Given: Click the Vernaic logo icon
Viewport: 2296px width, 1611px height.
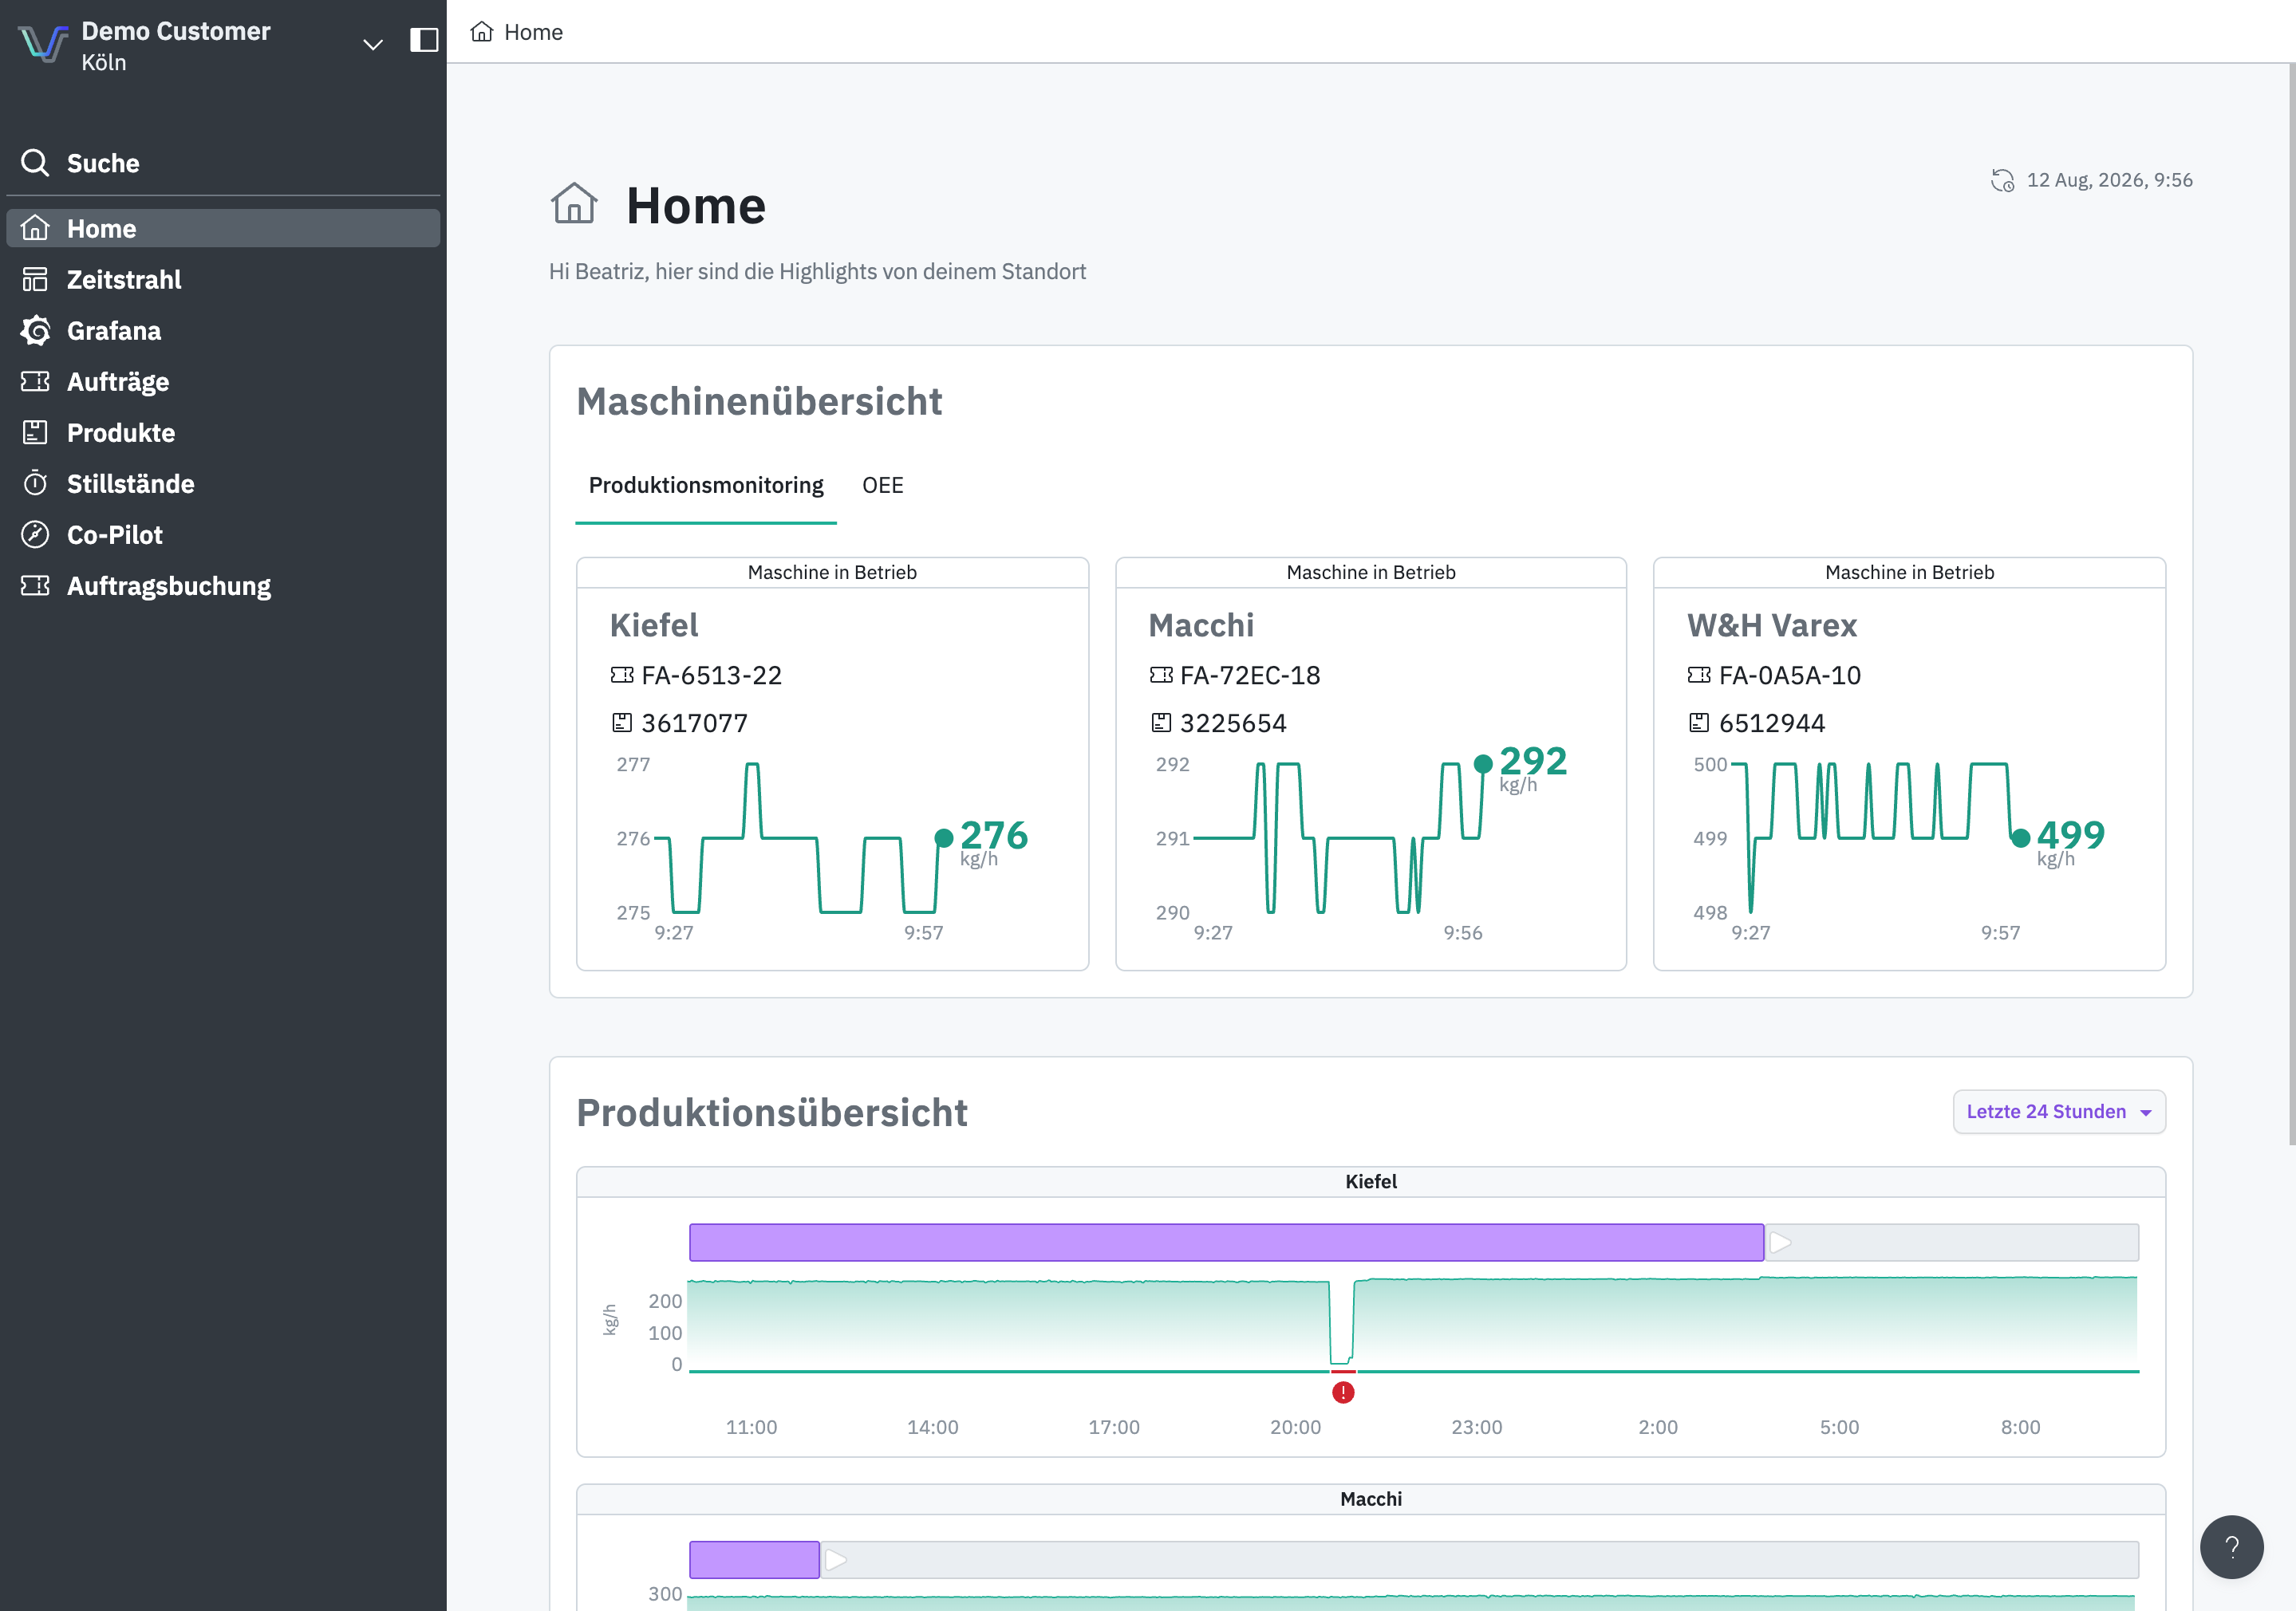Looking at the screenshot, I should coord(44,43).
